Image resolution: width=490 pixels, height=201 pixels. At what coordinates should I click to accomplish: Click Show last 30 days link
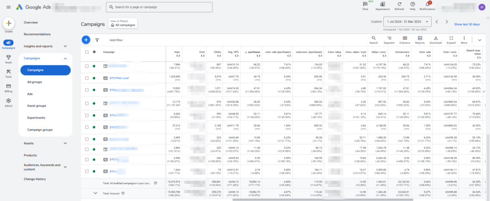tap(467, 24)
